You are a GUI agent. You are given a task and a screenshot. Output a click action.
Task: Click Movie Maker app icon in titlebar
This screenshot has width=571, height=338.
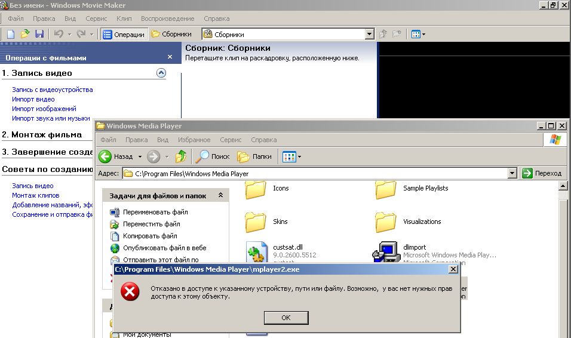pyautogui.click(x=4, y=5)
